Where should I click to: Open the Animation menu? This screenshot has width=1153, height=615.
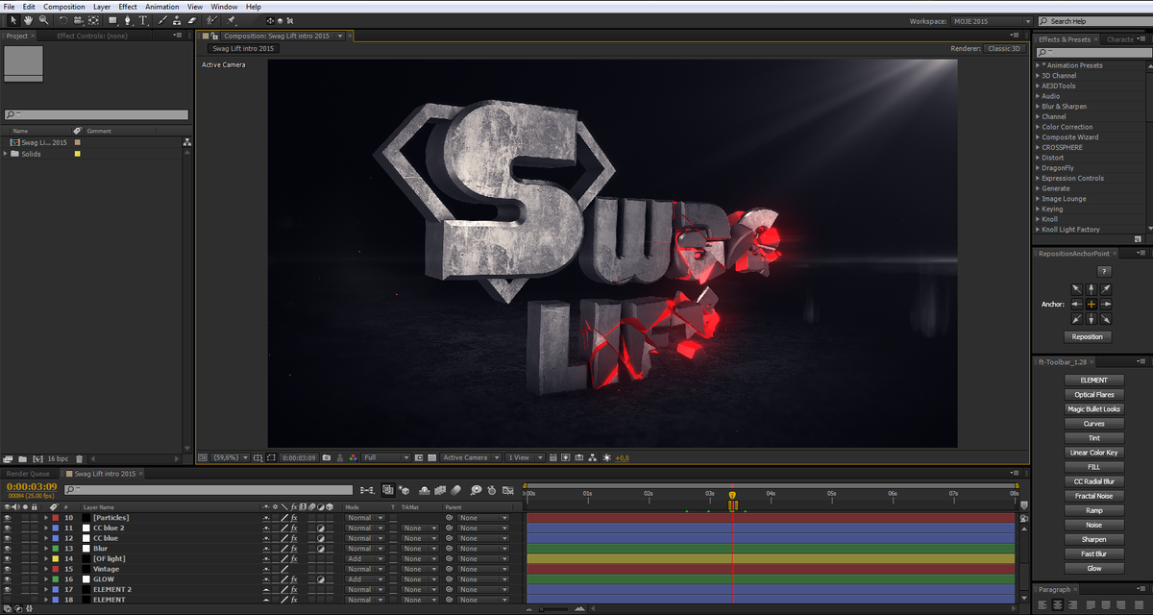tap(162, 7)
